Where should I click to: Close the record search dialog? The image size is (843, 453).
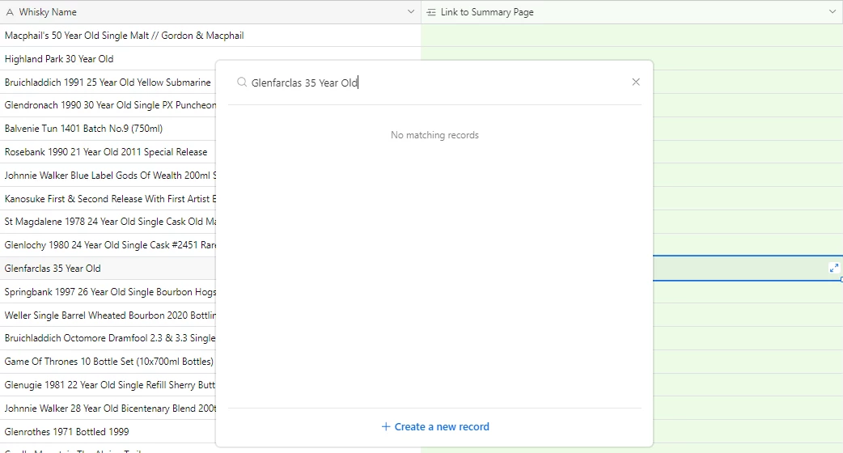click(x=636, y=83)
